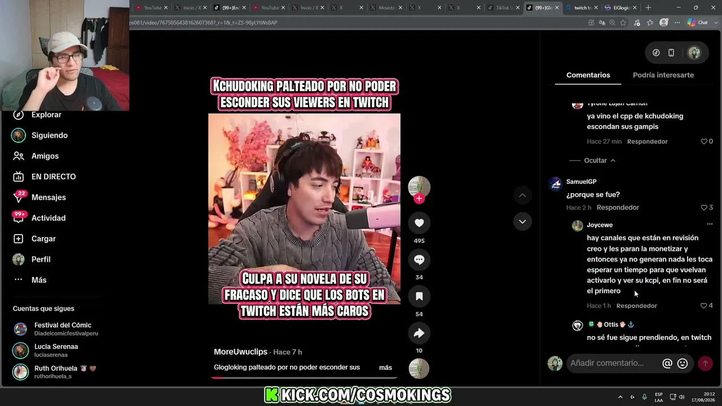Viewport: 722px width, 406px height.
Task: Open the sound disc thumbnail below share
Action: coord(419,369)
